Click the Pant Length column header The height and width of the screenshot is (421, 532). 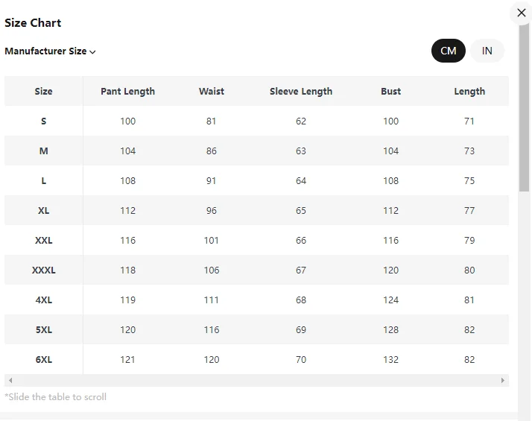(x=128, y=91)
